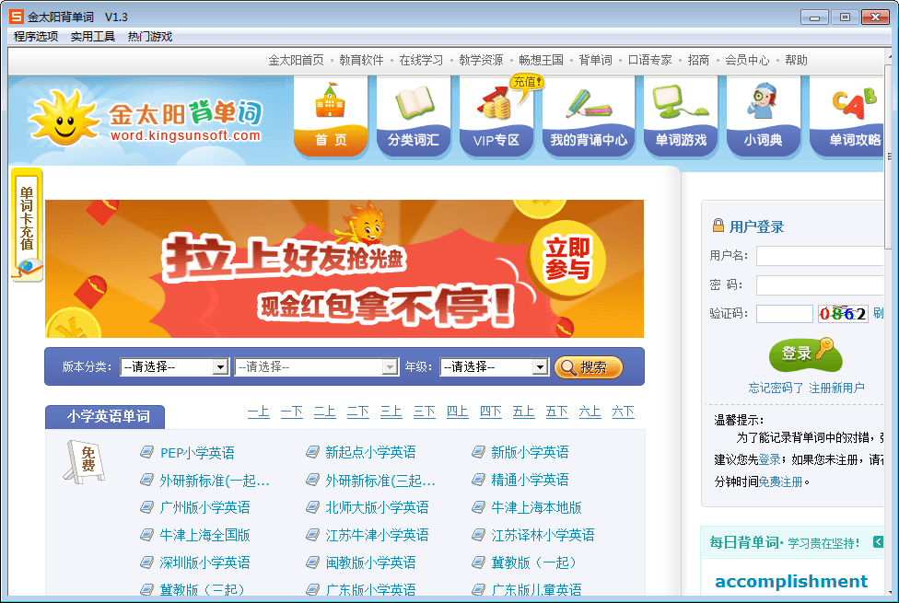
Task: Click the 密码 input field
Action: [820, 284]
